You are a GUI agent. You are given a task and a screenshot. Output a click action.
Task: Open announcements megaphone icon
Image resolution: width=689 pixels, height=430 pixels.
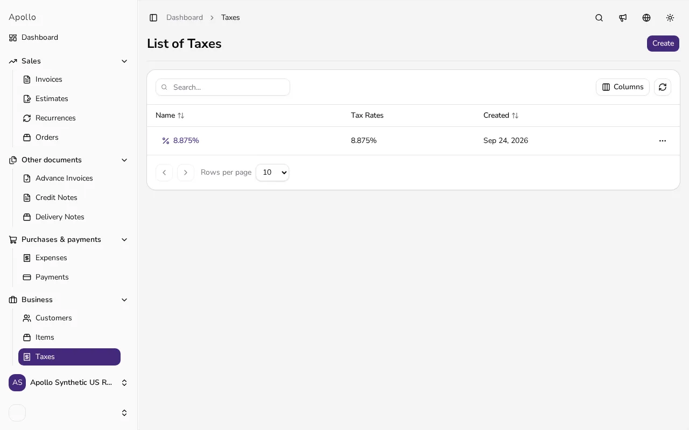tap(623, 18)
